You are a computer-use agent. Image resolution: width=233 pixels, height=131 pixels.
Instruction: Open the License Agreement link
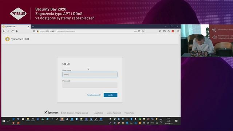coord(114,113)
